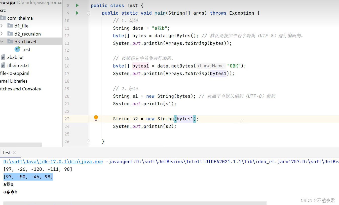Click the com.itheima package folder icon
339x205 pixels.
tap(4, 18)
